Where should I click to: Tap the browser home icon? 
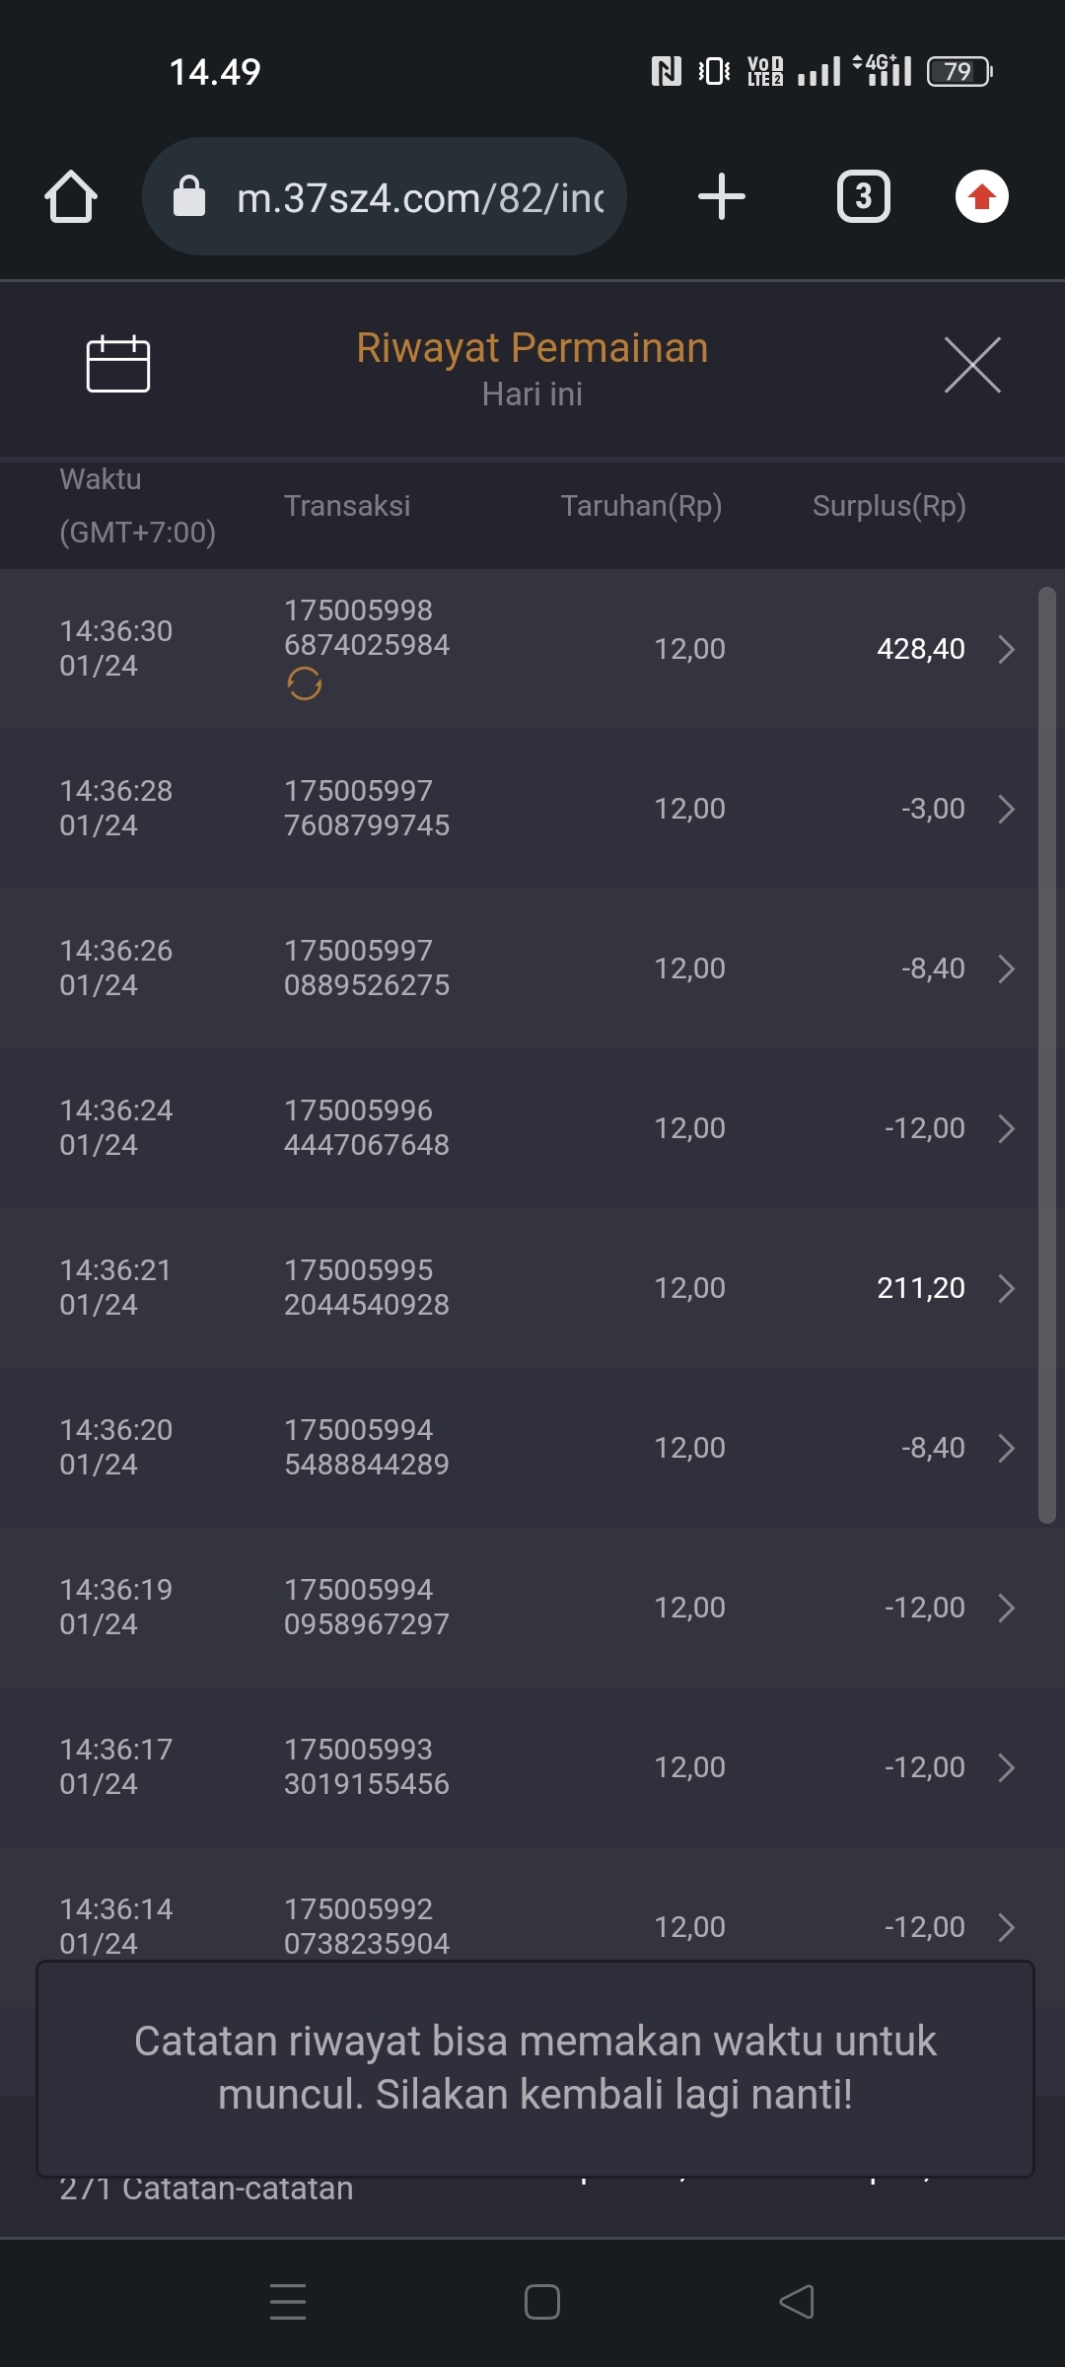tap(71, 196)
